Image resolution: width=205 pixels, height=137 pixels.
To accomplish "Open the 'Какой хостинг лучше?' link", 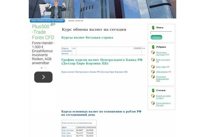I will pos(163,97).
